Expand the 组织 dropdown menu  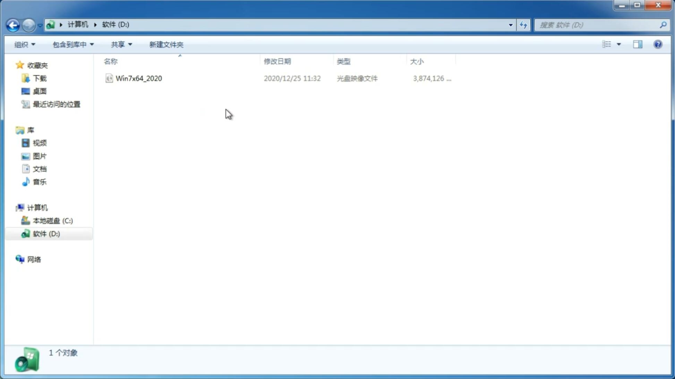coord(24,44)
